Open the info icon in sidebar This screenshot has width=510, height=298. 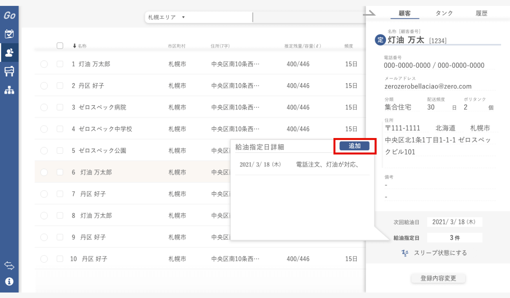coord(9,281)
